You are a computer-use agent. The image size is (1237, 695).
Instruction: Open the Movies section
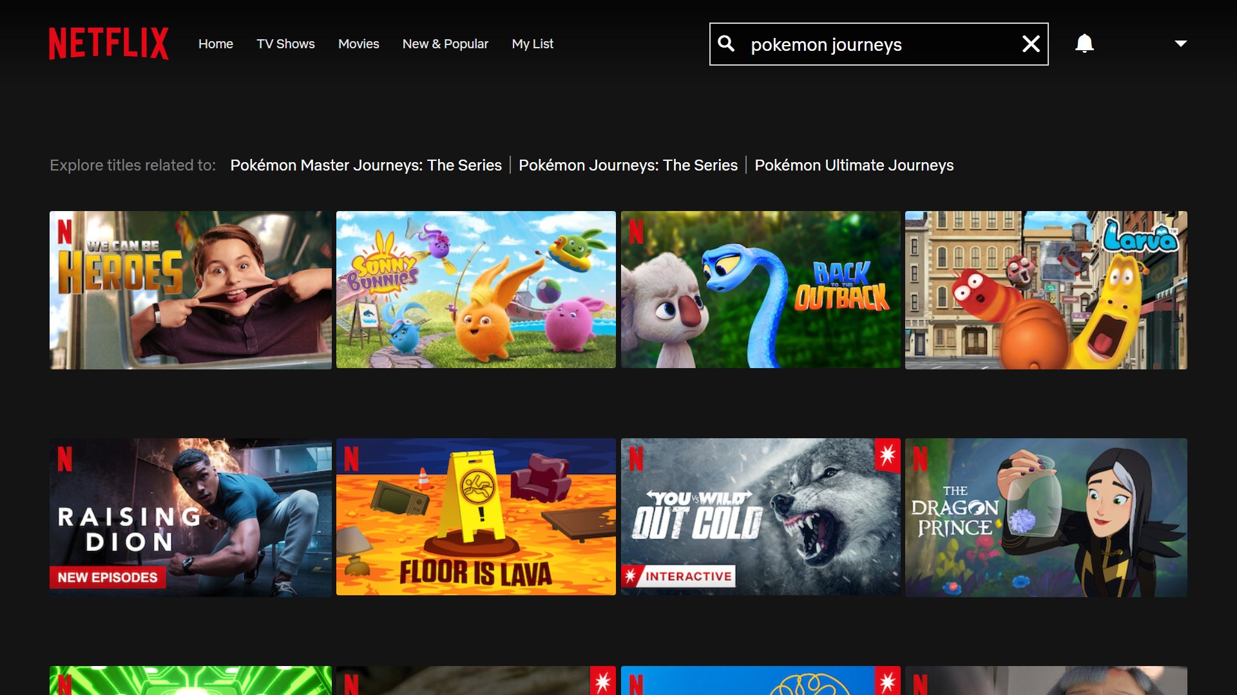(x=359, y=44)
